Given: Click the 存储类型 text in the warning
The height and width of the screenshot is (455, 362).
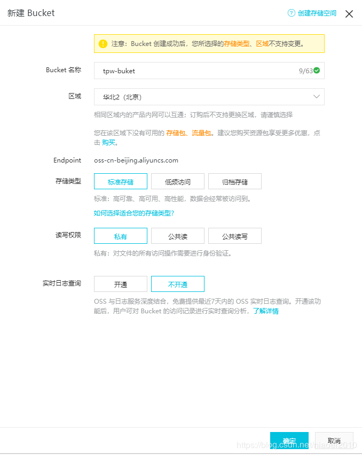Looking at the screenshot, I should click(237, 44).
